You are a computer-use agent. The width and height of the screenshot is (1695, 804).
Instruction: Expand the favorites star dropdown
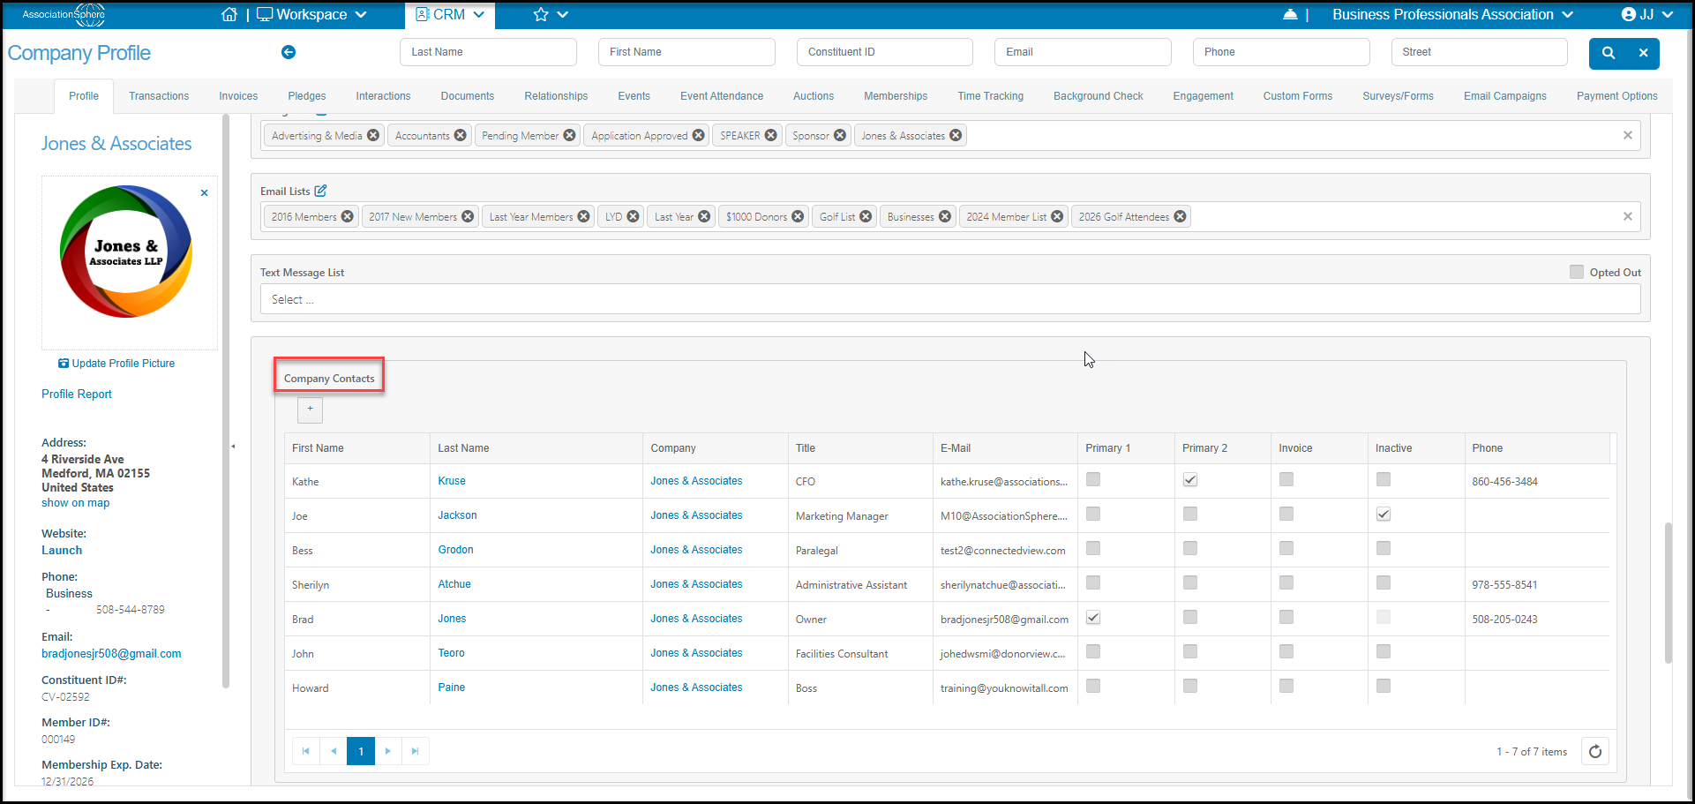pos(551,14)
